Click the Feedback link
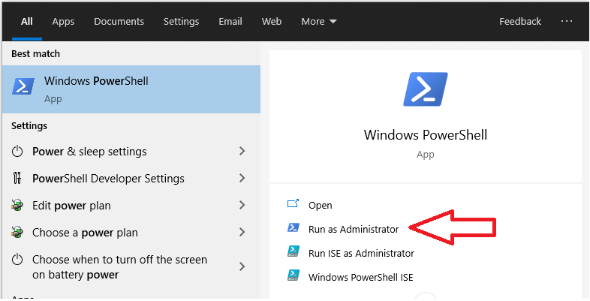Image resolution: width=590 pixels, height=301 pixels. click(520, 22)
